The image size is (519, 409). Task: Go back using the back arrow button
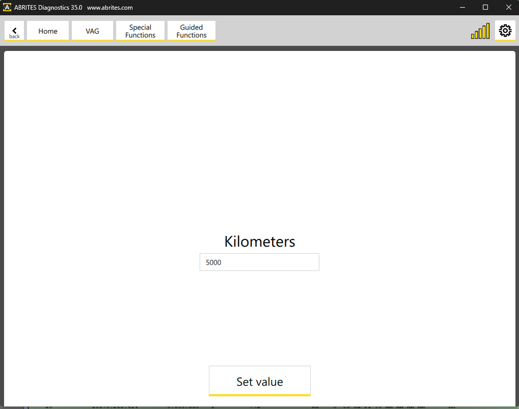[14, 31]
